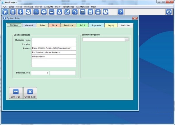Screen dimensions: 175x125
Task: Click the question mark help icon
Action: pyautogui.click(x=121, y=12)
